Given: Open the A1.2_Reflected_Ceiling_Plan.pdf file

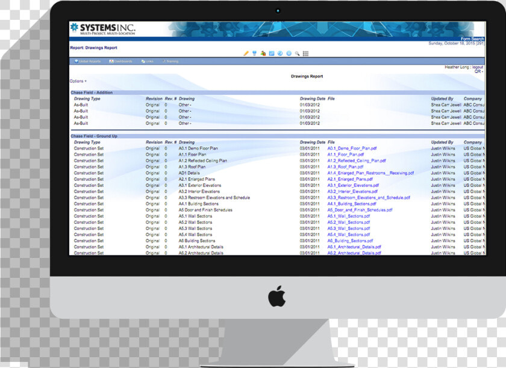Looking at the screenshot, I should point(357,161).
